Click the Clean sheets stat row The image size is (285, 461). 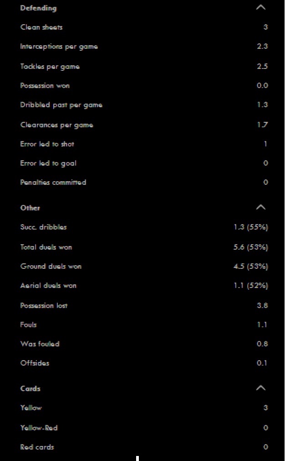click(144, 27)
